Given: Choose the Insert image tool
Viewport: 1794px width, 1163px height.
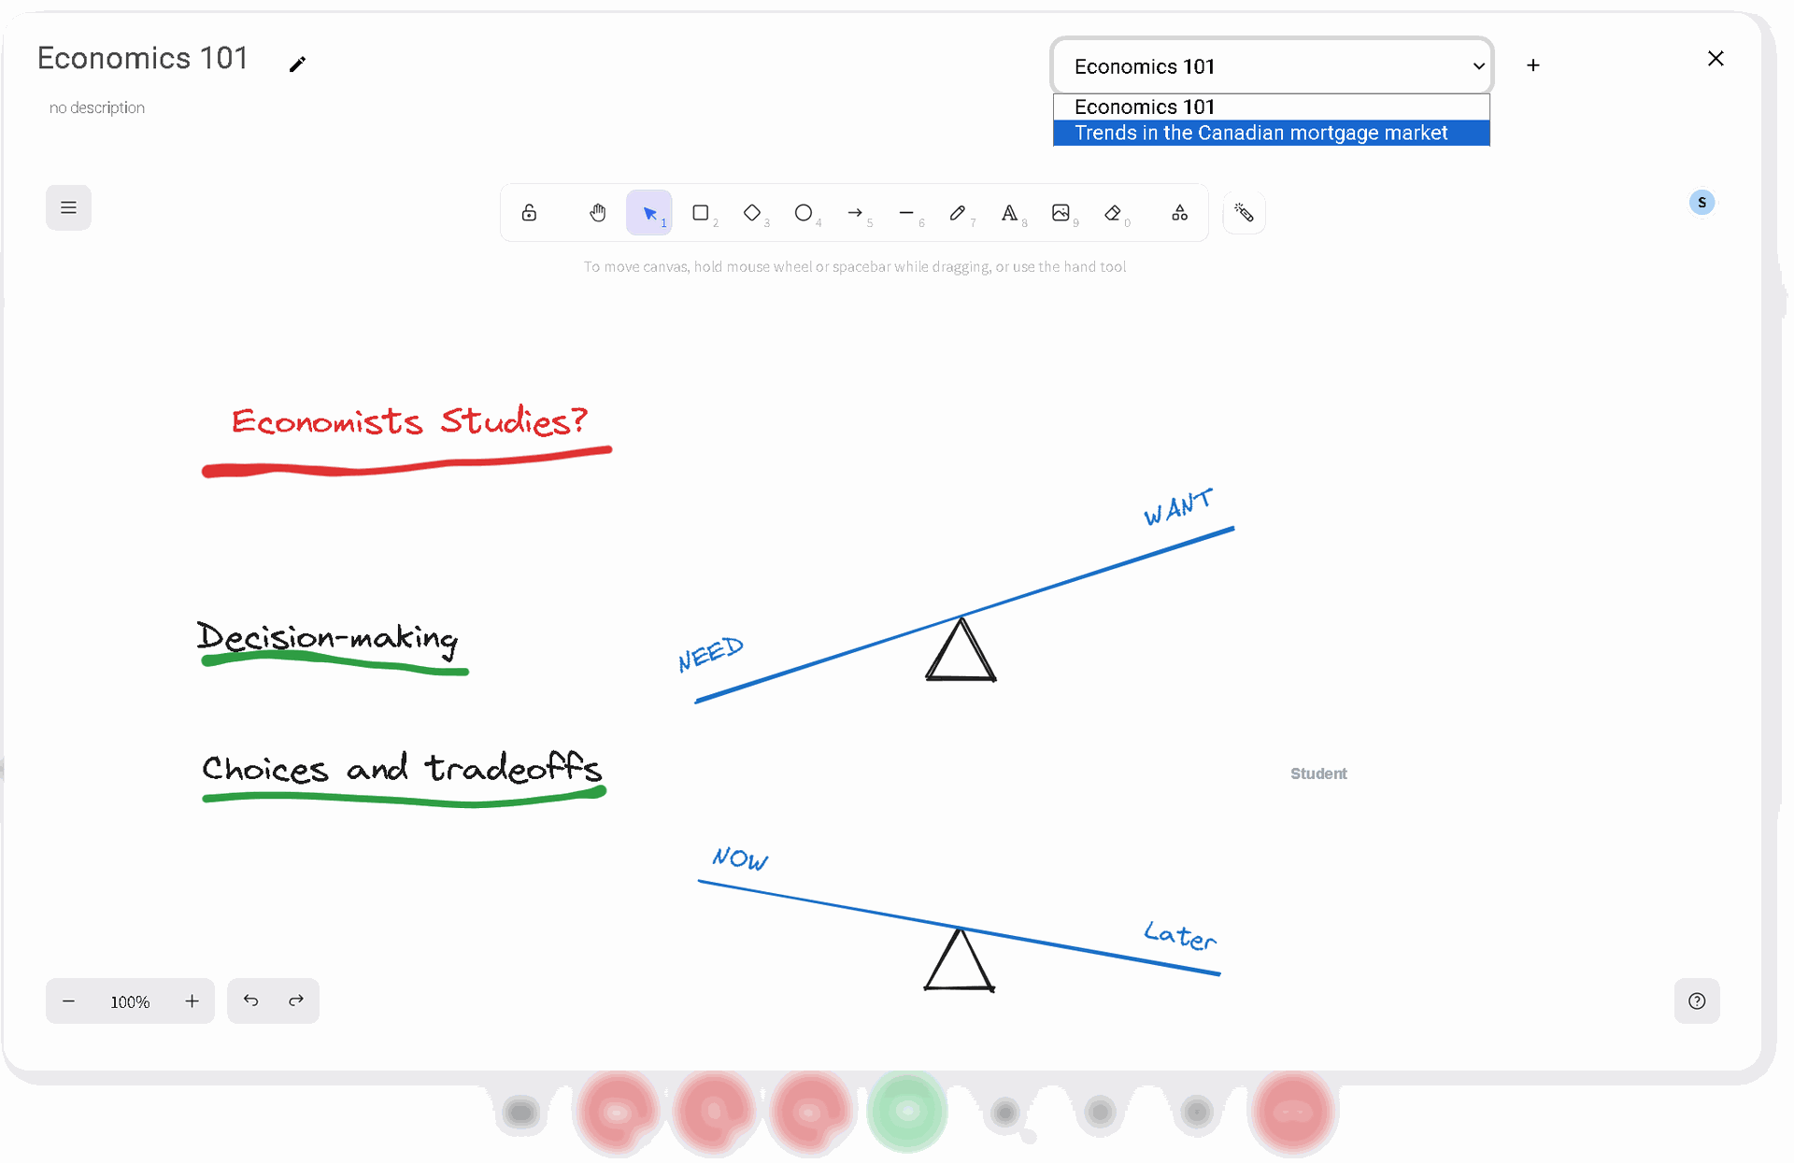Looking at the screenshot, I should pyautogui.click(x=1061, y=213).
